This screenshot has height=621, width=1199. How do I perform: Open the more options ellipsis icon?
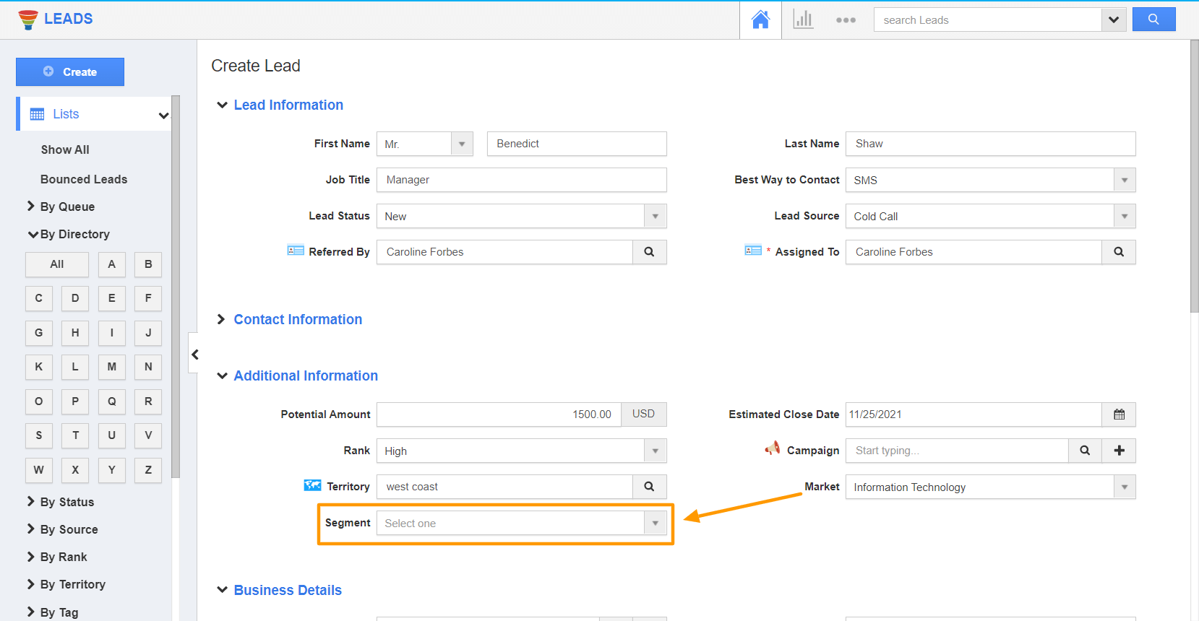pyautogui.click(x=846, y=20)
